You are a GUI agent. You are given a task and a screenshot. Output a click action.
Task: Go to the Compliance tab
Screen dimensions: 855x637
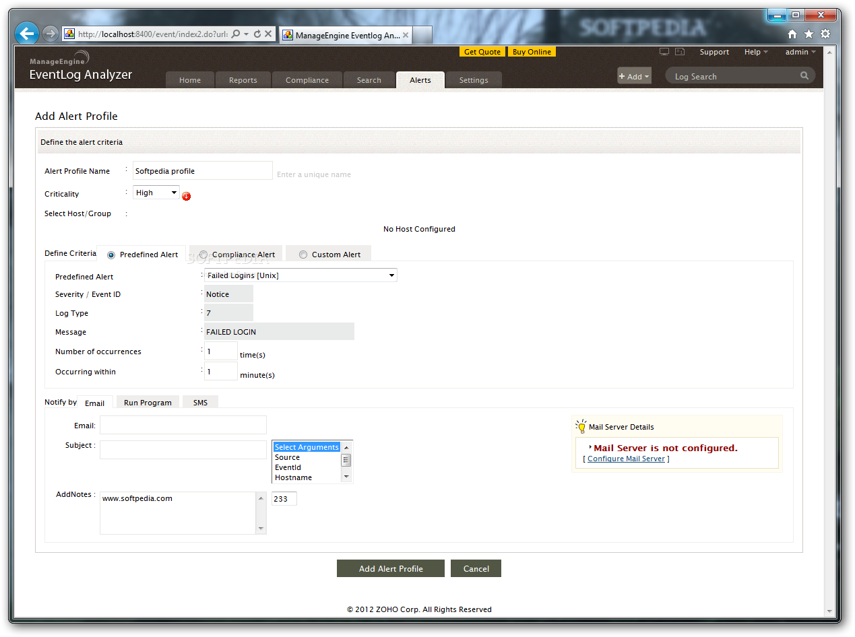pos(307,80)
